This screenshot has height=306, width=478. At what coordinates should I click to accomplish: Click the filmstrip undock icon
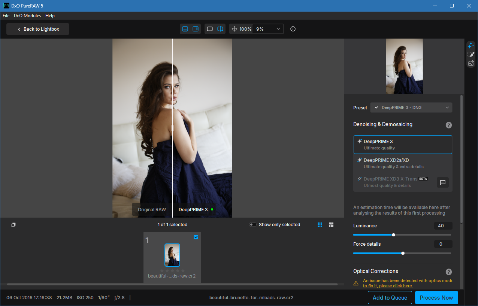click(13, 225)
